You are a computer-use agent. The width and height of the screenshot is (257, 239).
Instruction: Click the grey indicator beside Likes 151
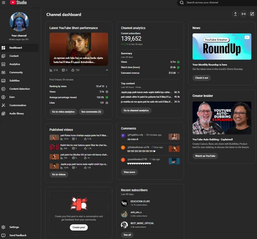[107, 103]
